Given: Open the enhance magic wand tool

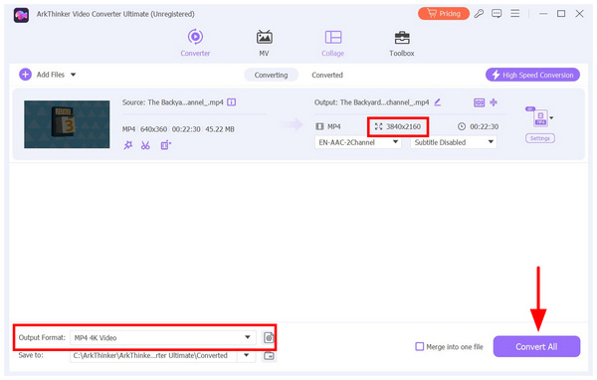Looking at the screenshot, I should coord(128,145).
